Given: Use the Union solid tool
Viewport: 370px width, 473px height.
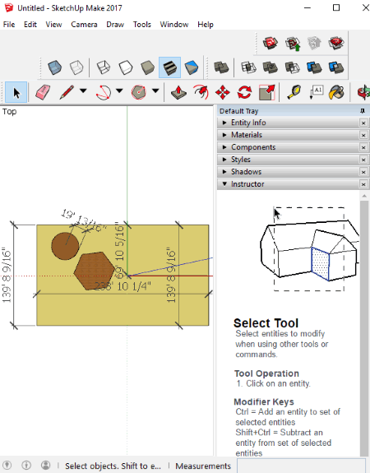Looking at the screenshot, I should point(271,67).
